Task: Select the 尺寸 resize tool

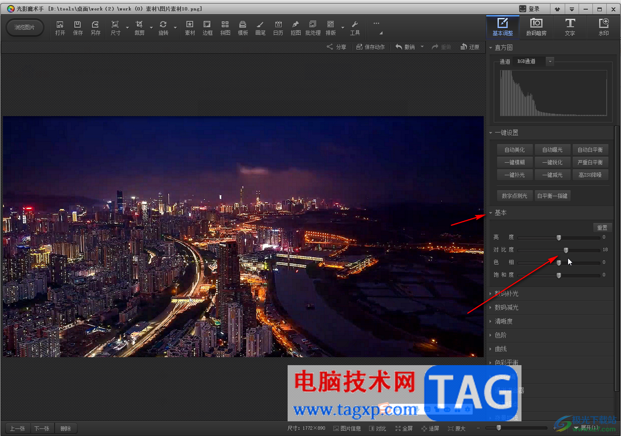Action: click(115, 28)
